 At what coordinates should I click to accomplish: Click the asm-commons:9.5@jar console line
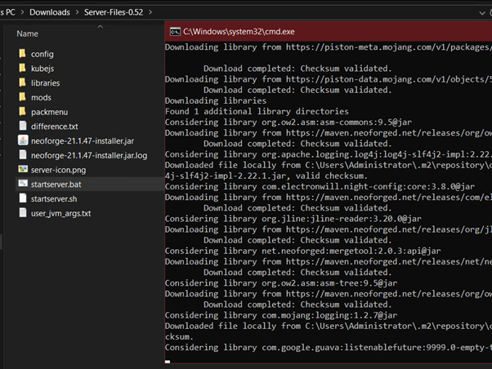(288, 122)
